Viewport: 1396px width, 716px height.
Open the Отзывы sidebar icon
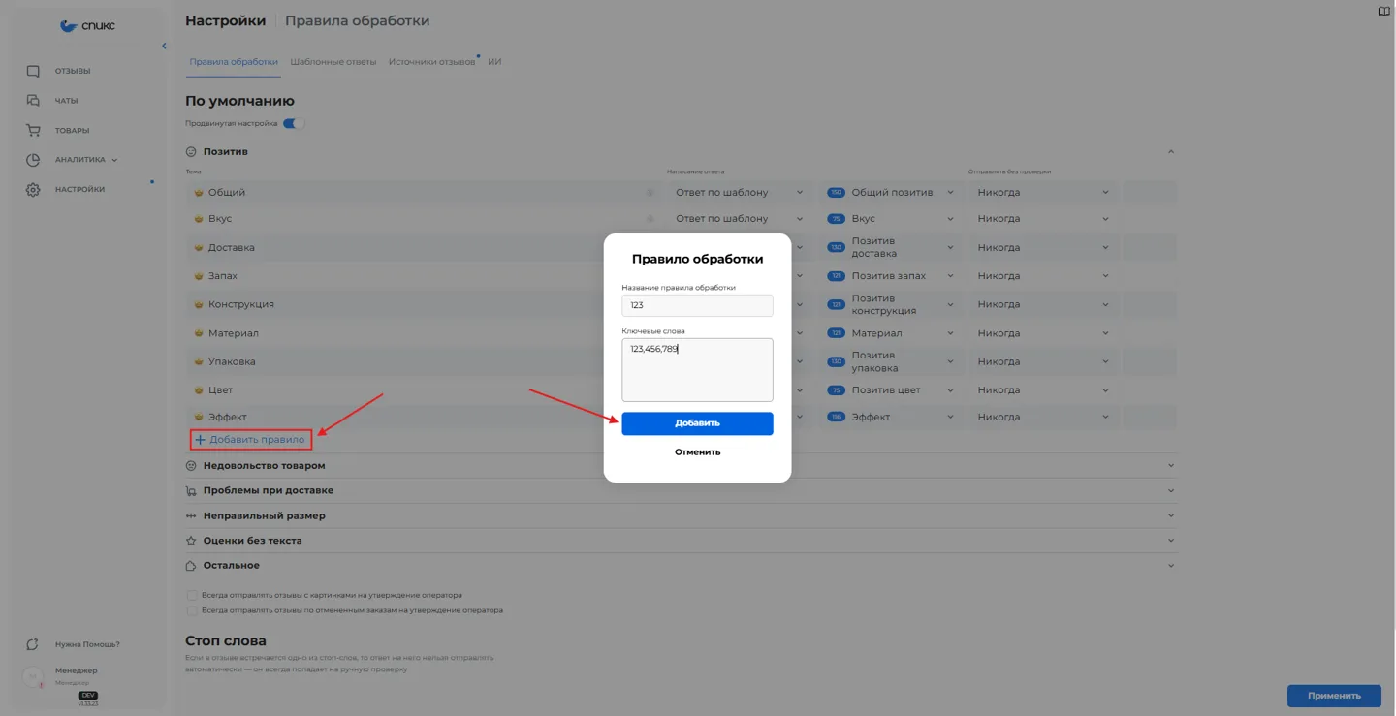(33, 71)
